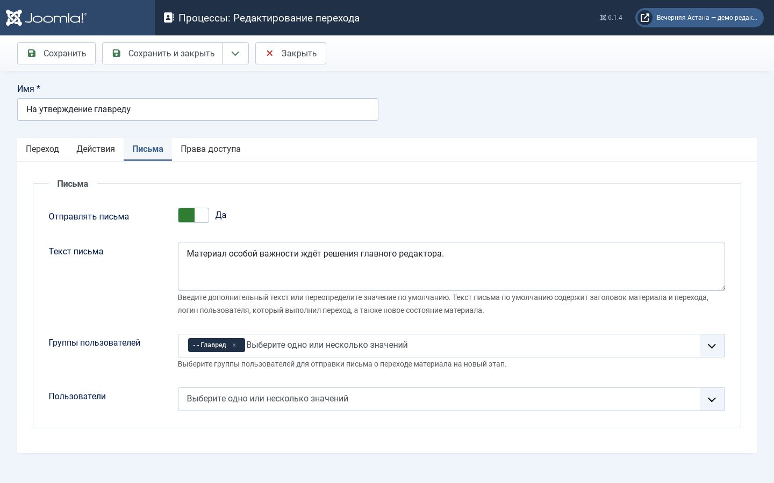Toggle the Отправлять письма switch
Viewport: 774px width, 483px height.
click(x=193, y=215)
